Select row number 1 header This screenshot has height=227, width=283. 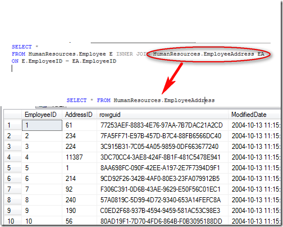(x=13, y=125)
